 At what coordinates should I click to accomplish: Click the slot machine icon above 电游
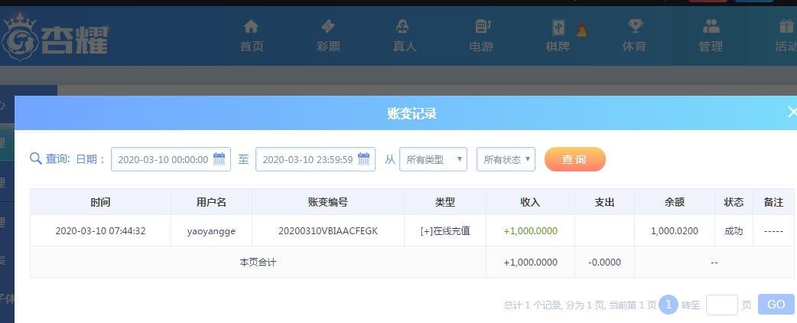click(481, 26)
